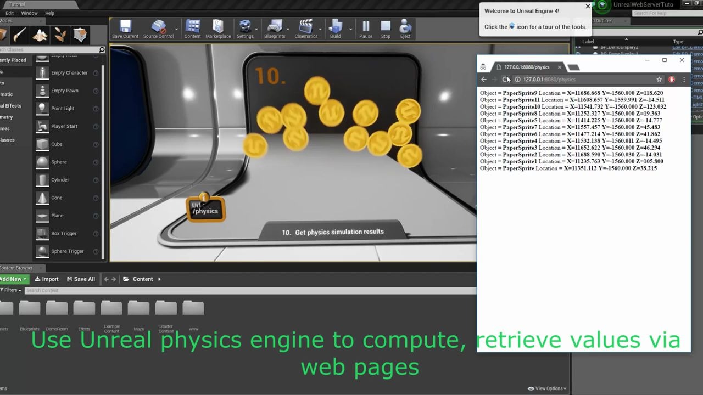The height and width of the screenshot is (395, 703).
Task: Open a new browser tab
Action: tap(573, 67)
